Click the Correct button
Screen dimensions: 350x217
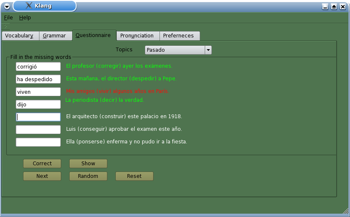[42, 164]
